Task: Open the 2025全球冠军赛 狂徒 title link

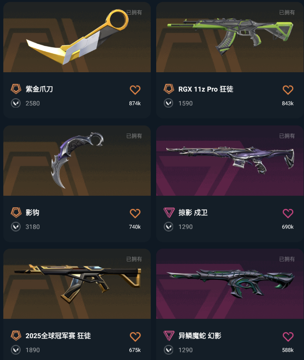Action: (x=58, y=336)
